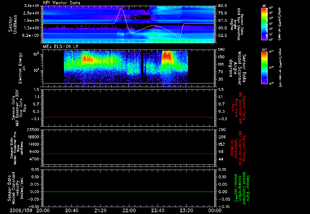Click the green acceleration axis title
The image size is (310, 214).
(x=242, y=188)
